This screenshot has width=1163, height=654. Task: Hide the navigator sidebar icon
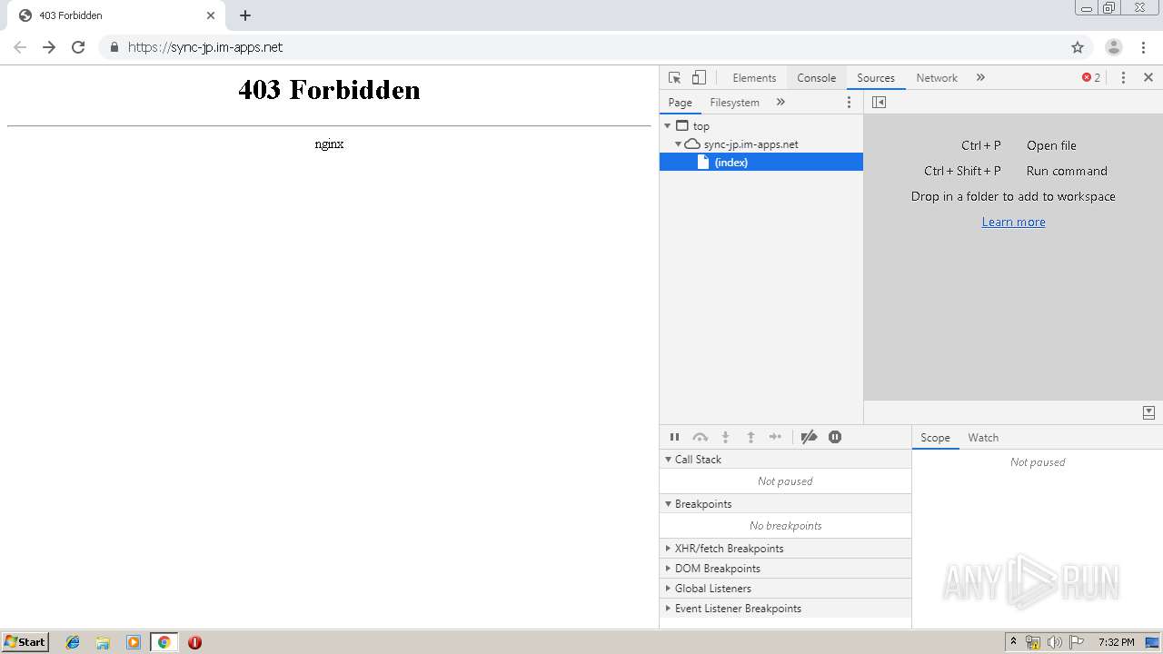click(879, 103)
